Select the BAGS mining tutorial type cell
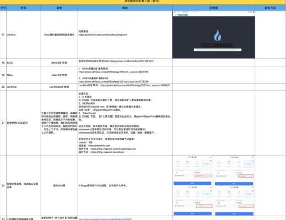This screenshot has width=286, height=220. pos(59,63)
